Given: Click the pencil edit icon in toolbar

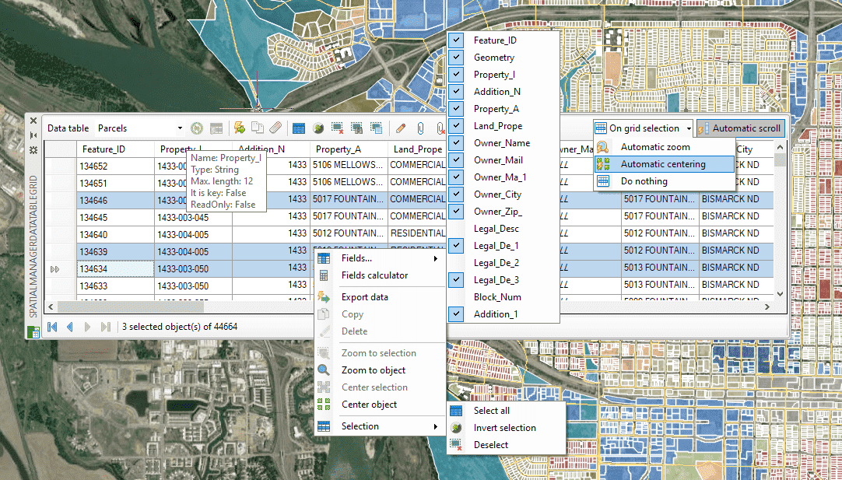Looking at the screenshot, I should pyautogui.click(x=401, y=128).
